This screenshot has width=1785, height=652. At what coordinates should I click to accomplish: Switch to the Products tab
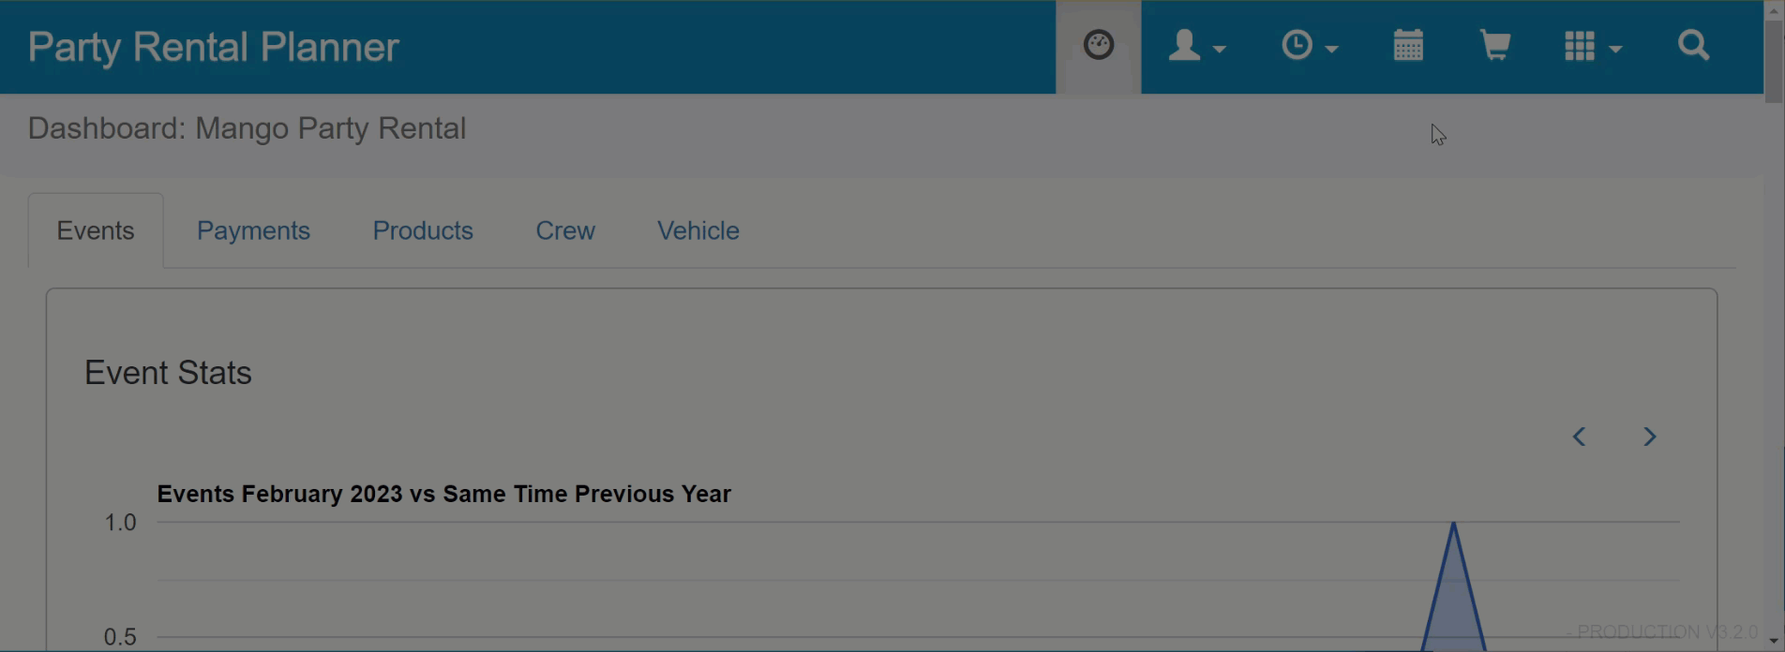click(x=423, y=230)
